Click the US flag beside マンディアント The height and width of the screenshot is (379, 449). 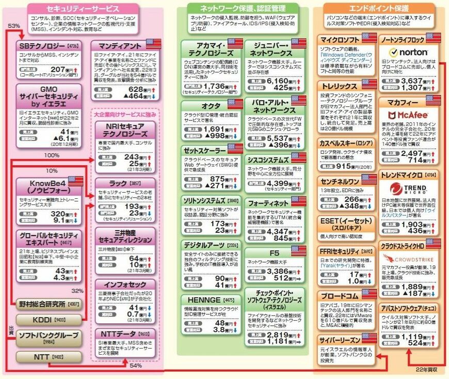click(153, 43)
